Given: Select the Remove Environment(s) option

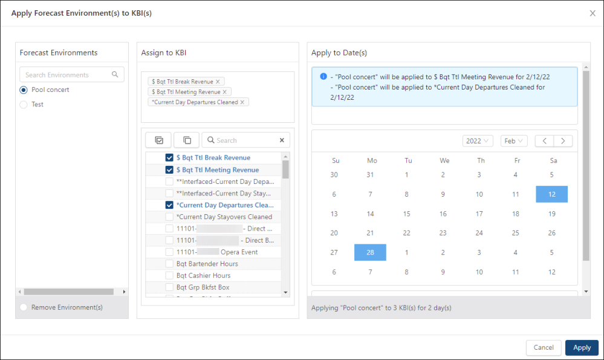Looking at the screenshot, I should pyautogui.click(x=24, y=307).
